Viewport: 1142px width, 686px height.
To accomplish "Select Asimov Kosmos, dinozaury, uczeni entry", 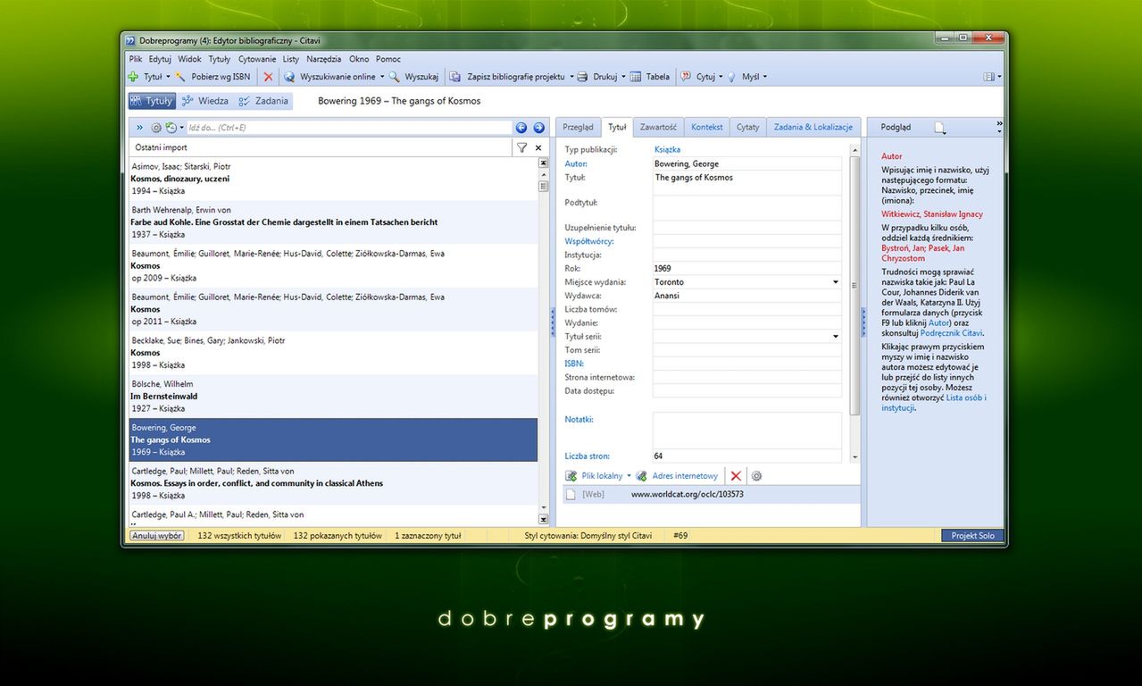I will (x=333, y=179).
